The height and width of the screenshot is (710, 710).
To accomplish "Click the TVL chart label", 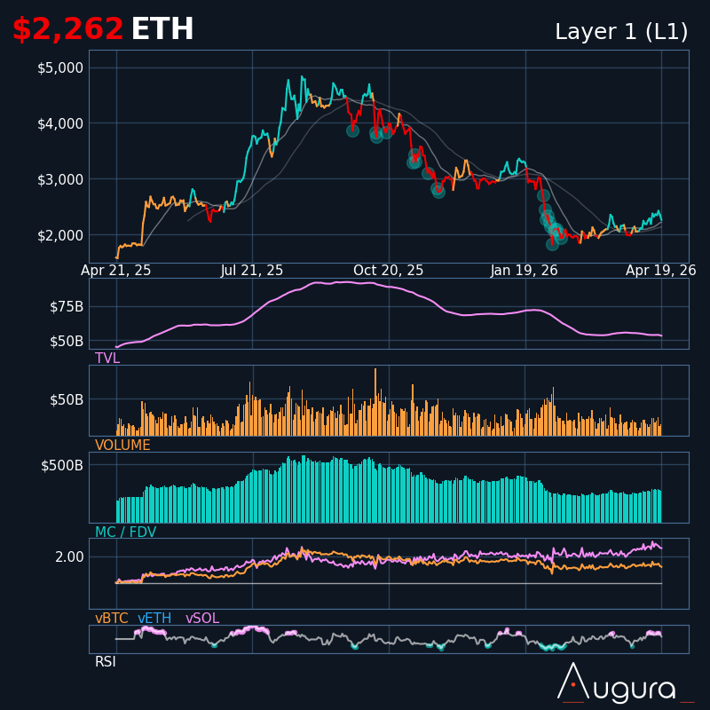I will [107, 359].
